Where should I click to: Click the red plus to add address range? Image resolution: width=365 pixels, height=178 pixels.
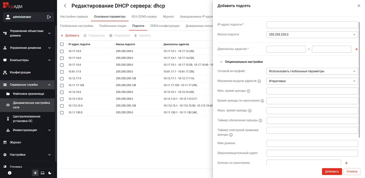click(x=356, y=49)
